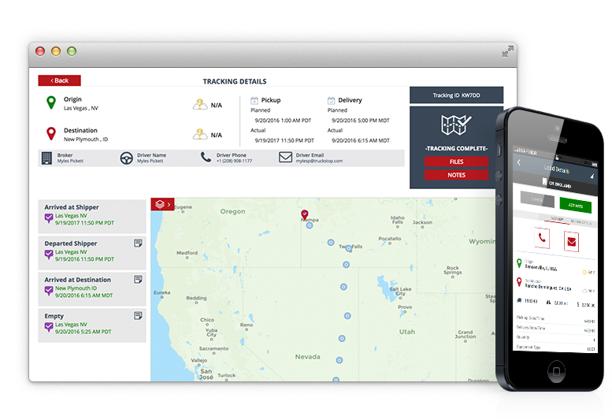Screen dimensions: 612x420
Task: Click the Delivery actual time 9/20/2016 6:15 AM MDT
Action: [361, 140]
